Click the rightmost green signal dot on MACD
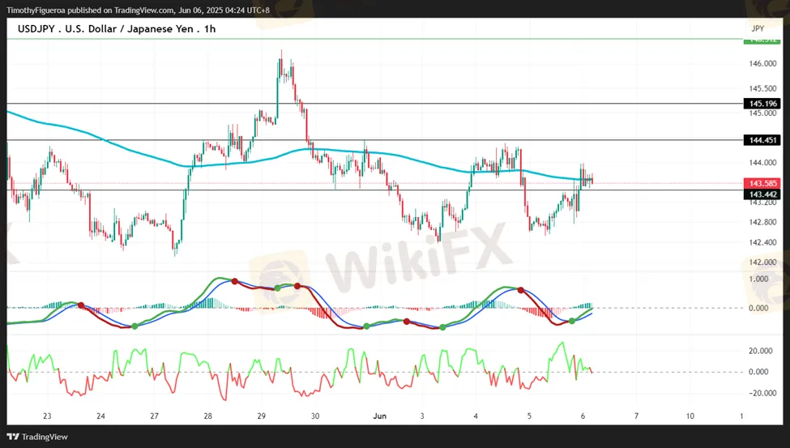The width and height of the screenshot is (790, 448). pos(572,322)
